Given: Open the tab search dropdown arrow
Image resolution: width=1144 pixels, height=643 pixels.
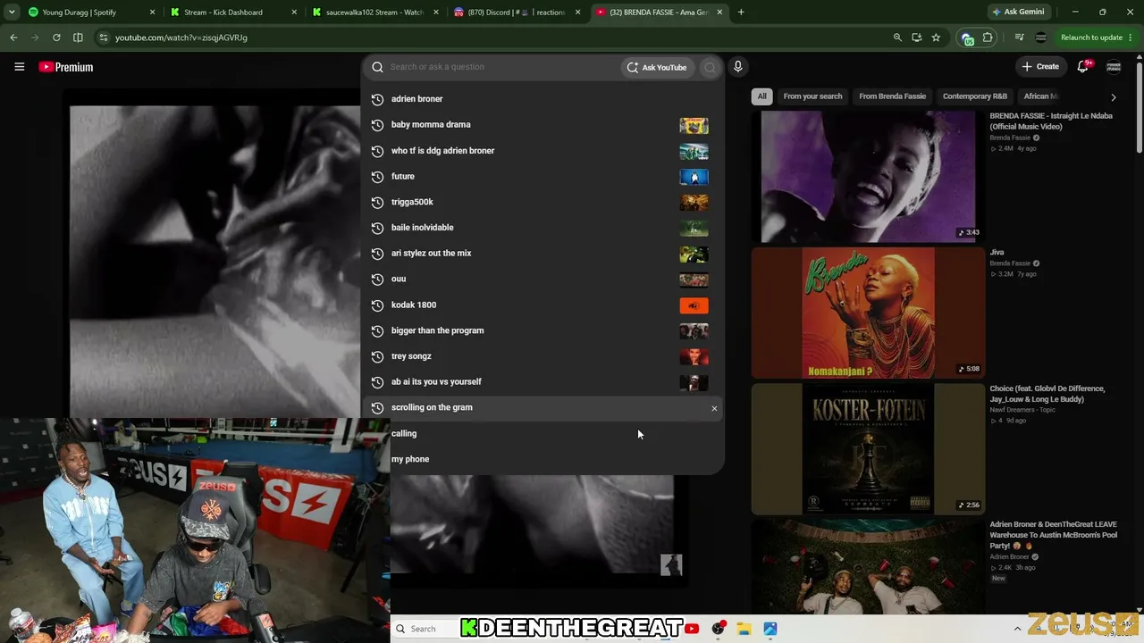Looking at the screenshot, I should [x=12, y=13].
